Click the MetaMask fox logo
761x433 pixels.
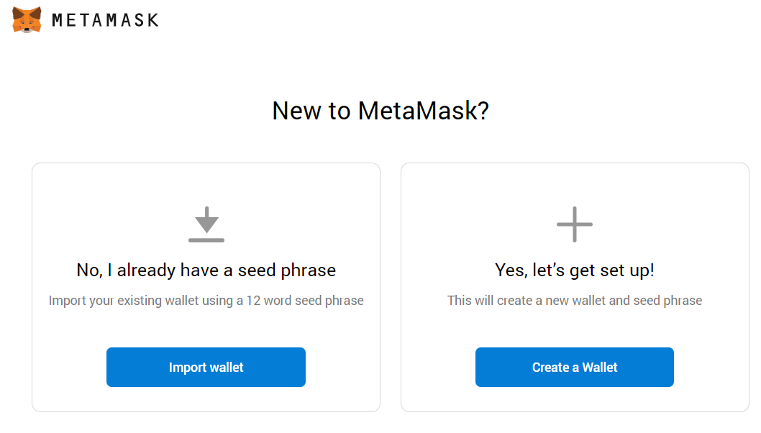[x=27, y=20]
